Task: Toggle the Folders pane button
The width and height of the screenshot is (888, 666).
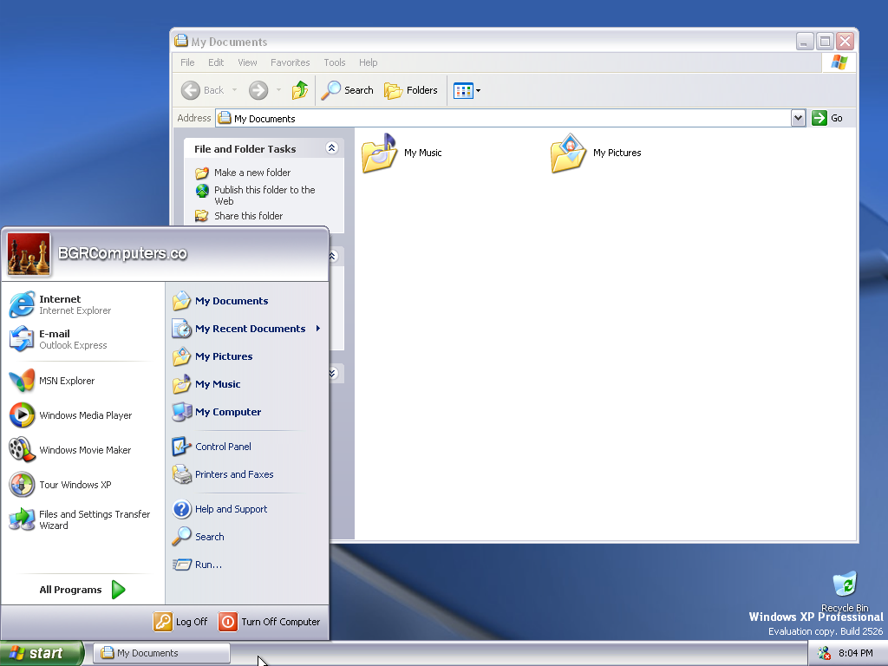Action: (411, 90)
